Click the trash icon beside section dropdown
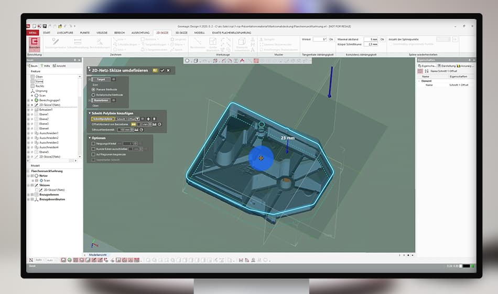 (x=154, y=119)
